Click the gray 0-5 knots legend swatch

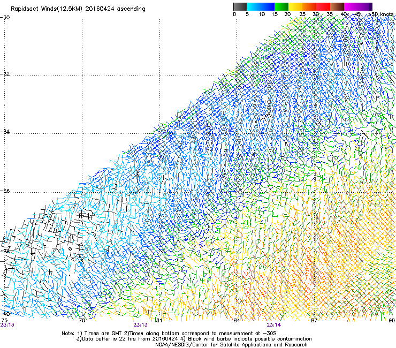(240, 6)
